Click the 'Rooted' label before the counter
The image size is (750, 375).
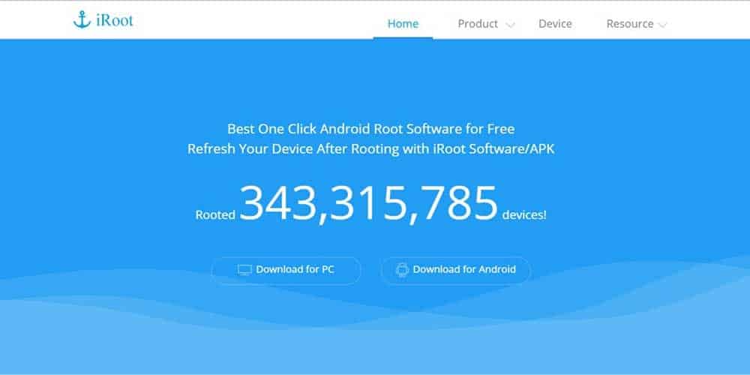[215, 215]
